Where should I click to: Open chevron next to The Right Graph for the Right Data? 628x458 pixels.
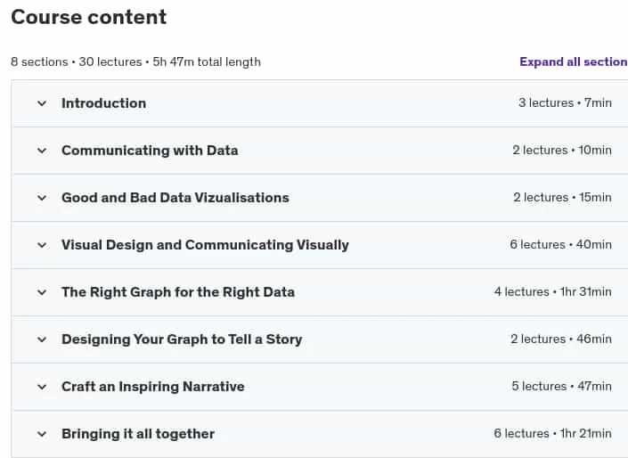42,292
